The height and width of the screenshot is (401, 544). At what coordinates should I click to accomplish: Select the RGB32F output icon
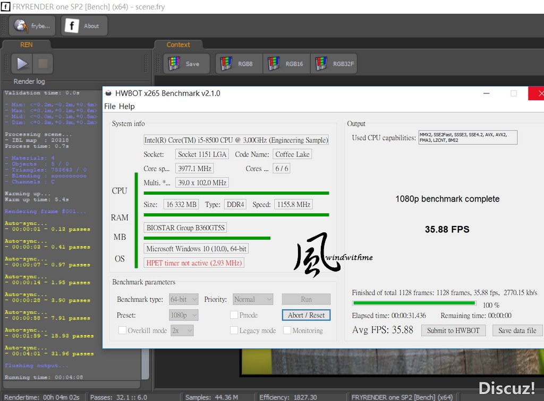coord(321,64)
